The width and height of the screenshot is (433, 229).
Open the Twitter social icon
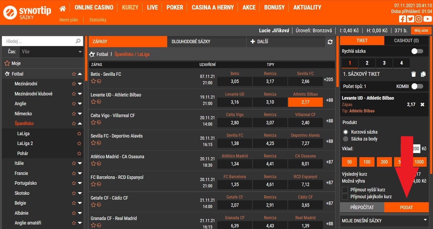[410, 19]
